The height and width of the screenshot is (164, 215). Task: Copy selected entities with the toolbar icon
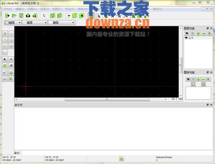pos(75,15)
